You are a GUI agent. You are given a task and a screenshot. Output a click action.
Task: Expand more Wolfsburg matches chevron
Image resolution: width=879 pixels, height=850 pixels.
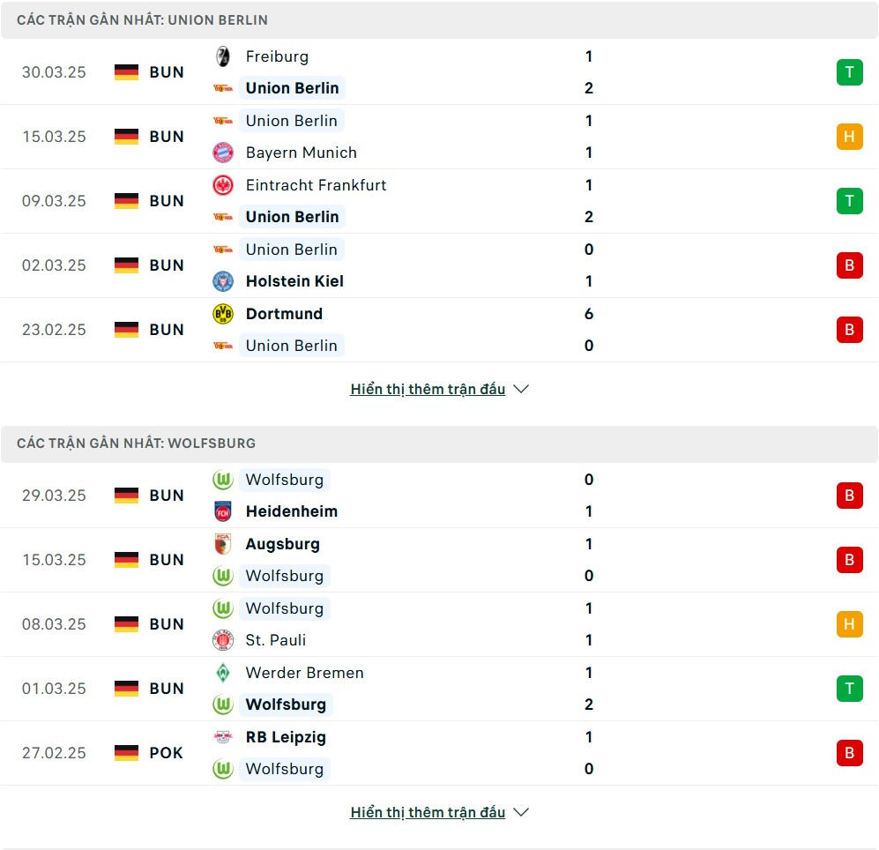coord(521,812)
